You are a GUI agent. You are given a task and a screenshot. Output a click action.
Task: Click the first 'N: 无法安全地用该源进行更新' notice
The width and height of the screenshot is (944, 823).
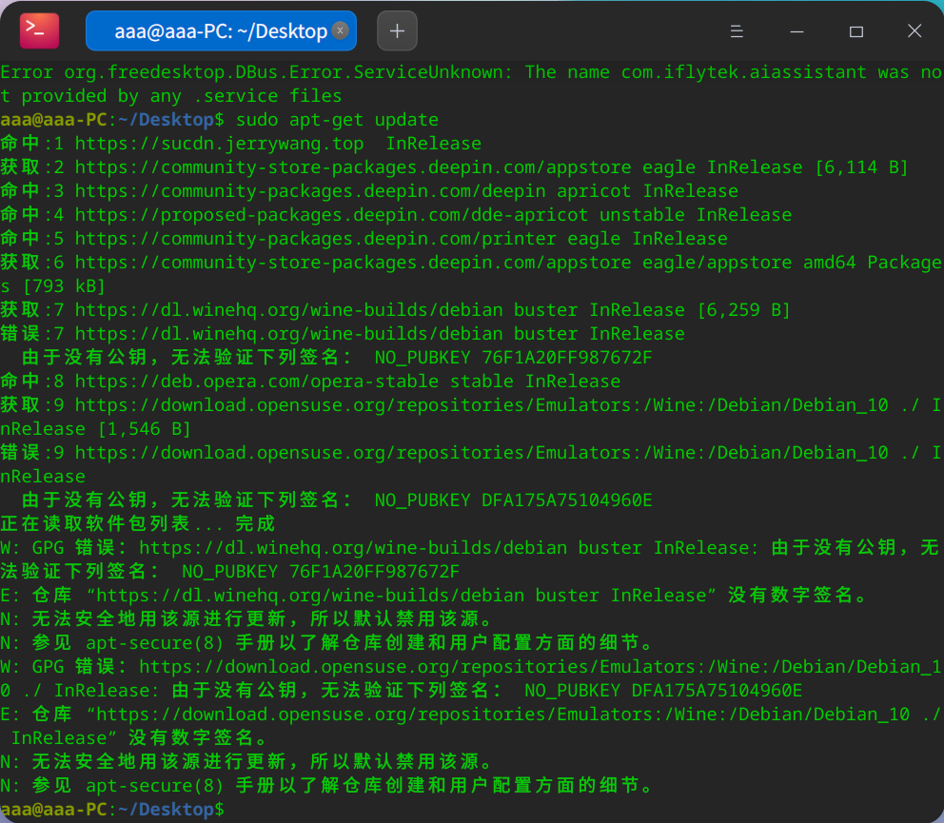246,618
